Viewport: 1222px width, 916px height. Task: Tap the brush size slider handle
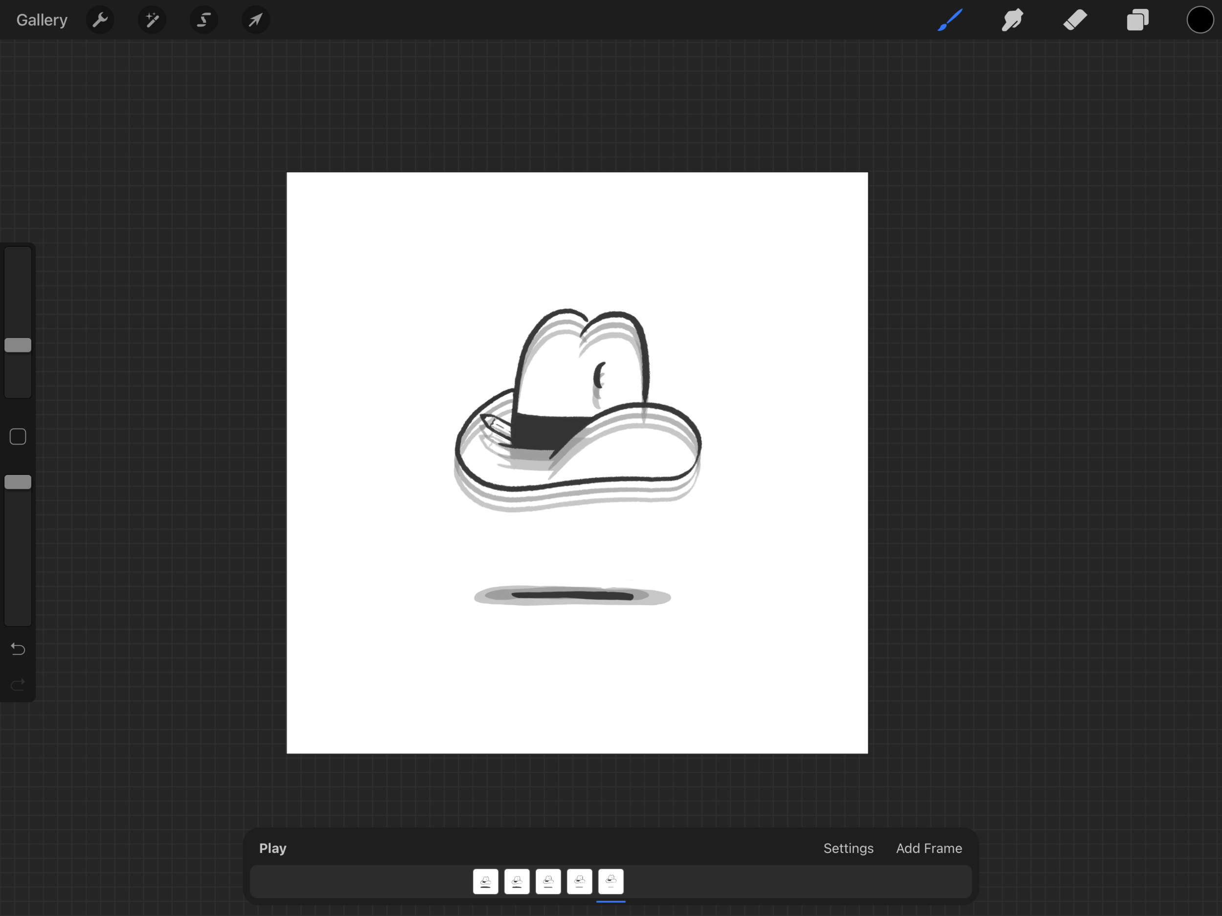pyautogui.click(x=17, y=345)
